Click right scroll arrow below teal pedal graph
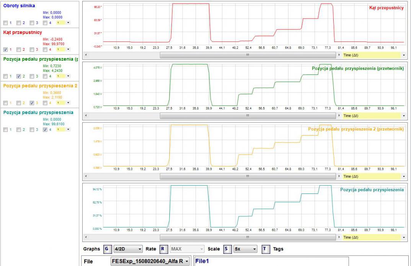The image size is (411, 266). [x=339, y=237]
